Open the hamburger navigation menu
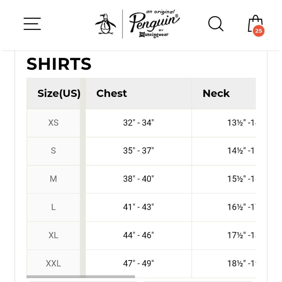Image resolution: width=282 pixels, height=282 pixels. (x=32, y=24)
